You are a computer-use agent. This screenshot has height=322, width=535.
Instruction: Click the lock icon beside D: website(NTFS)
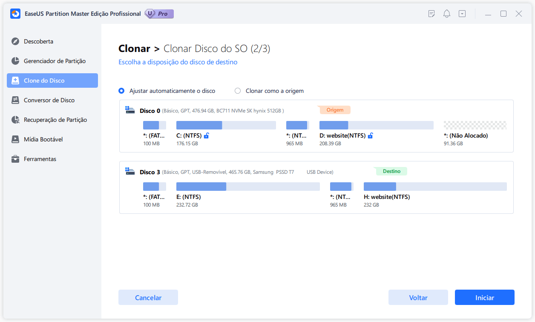tap(371, 135)
